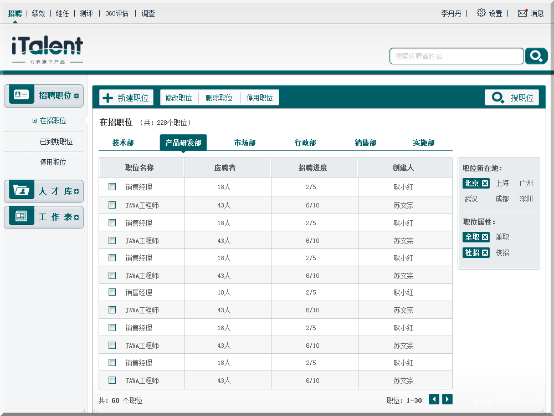Screen dimensions: 554x416
Task: Open 停用职位 in the sidebar
Action: [x=53, y=162]
